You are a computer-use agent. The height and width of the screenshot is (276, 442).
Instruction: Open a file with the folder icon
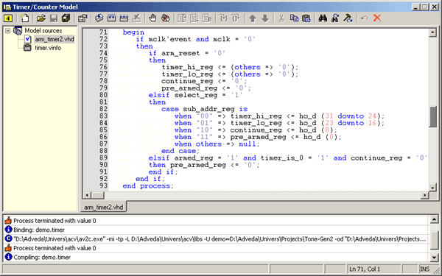(x=41, y=18)
